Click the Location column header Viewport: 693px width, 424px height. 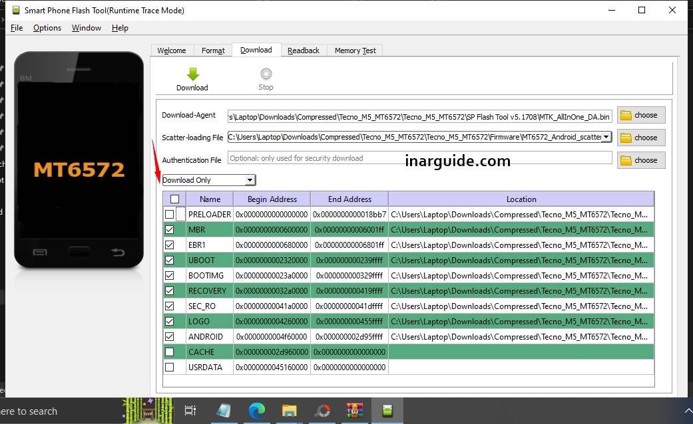click(x=521, y=199)
